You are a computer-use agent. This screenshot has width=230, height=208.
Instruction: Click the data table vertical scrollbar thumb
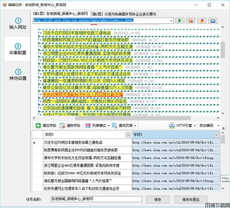point(223,139)
